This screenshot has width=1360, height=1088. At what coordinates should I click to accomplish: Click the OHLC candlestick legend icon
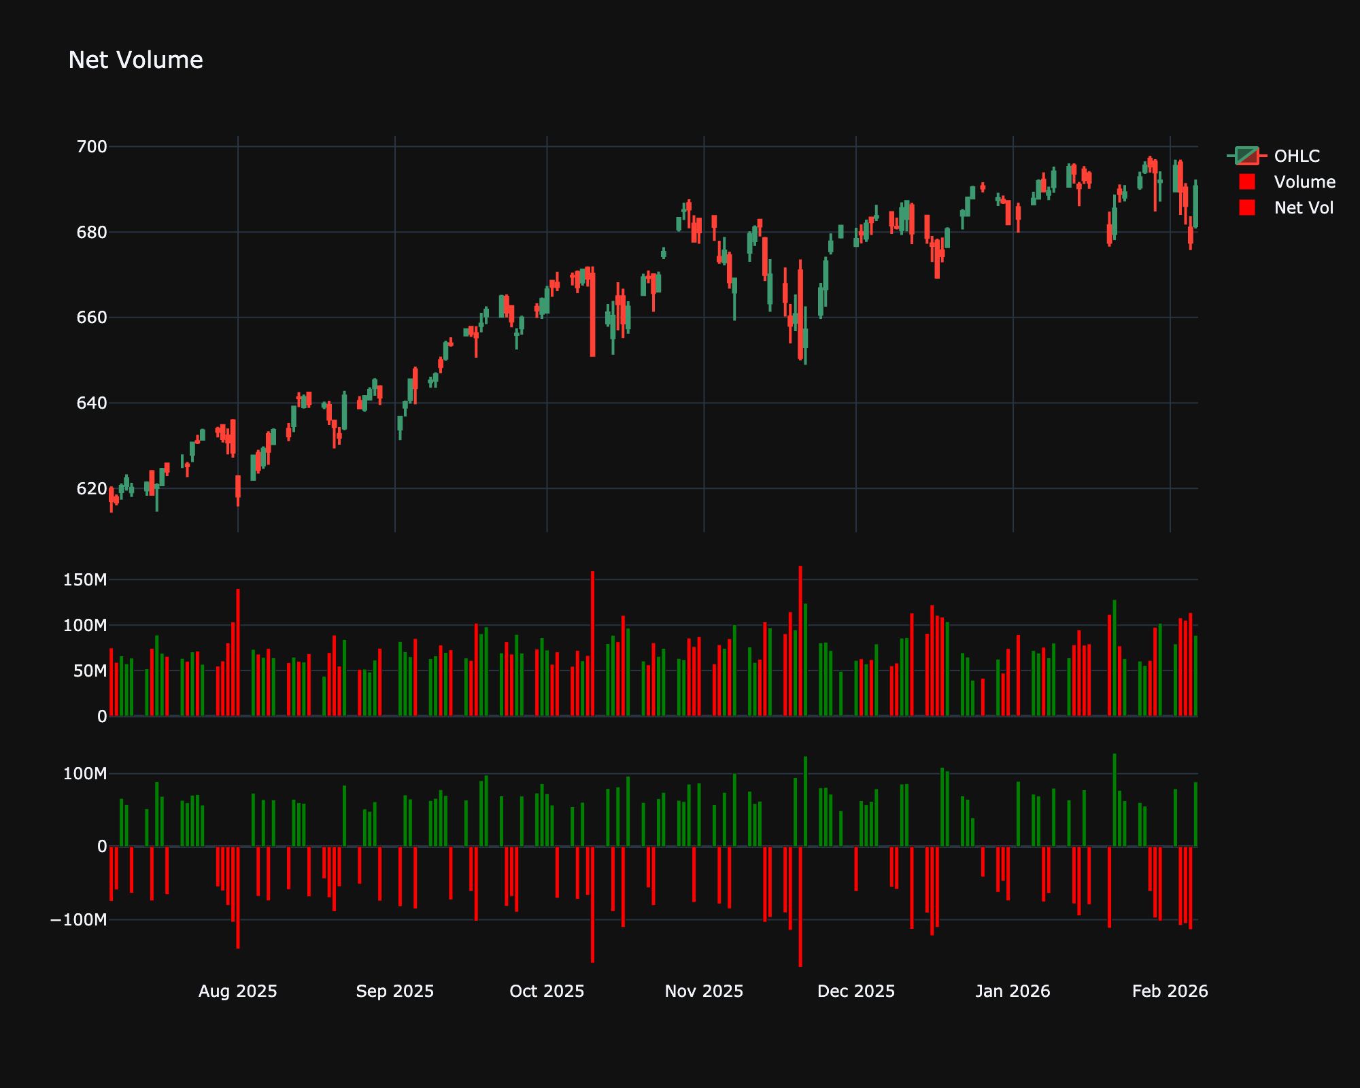click(1246, 156)
